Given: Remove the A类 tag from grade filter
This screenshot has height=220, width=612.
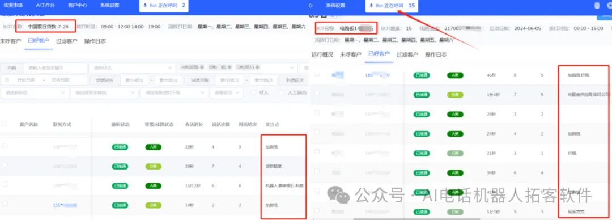Looking at the screenshot, I should click(x=202, y=67).
